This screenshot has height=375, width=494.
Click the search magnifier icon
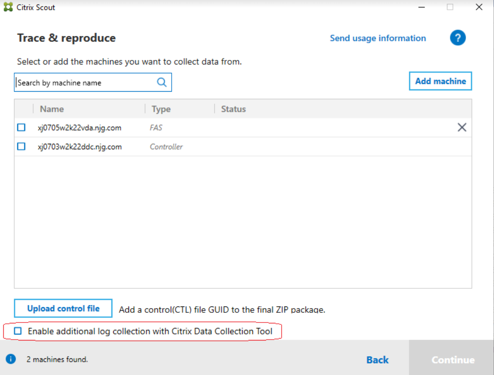[162, 82]
